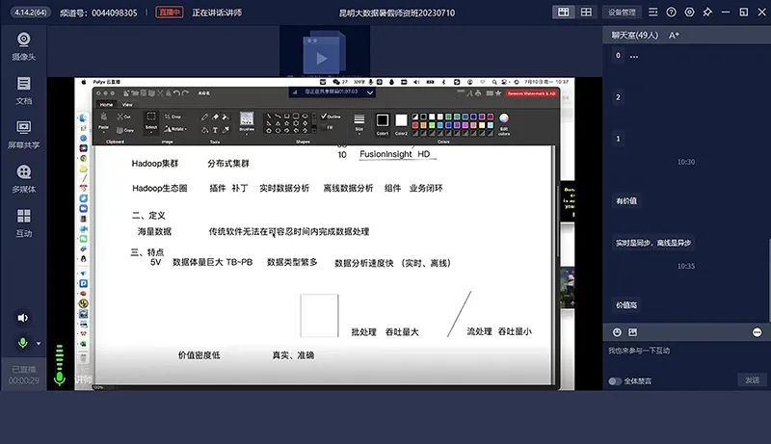Toggle the Fill checkbox
Image resolution: width=771 pixels, height=444 pixels.
tap(328, 127)
